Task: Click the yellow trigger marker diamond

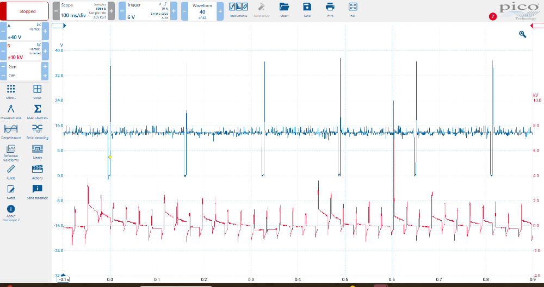Action: coord(110,157)
